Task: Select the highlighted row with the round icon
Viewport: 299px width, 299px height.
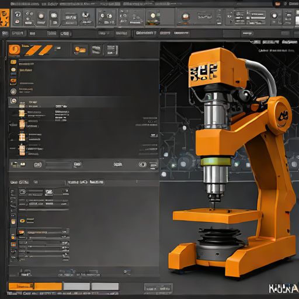Action: [84, 101]
